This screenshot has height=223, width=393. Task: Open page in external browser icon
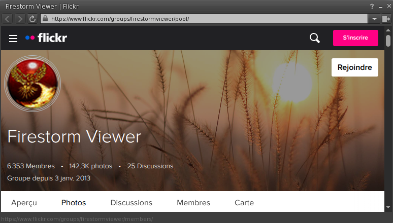coord(386,19)
